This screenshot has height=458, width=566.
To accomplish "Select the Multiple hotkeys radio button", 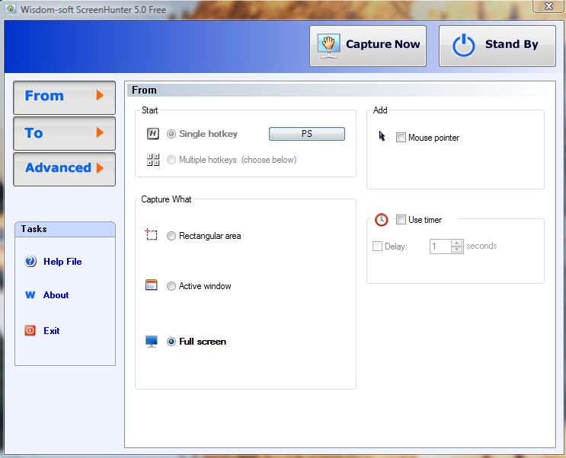I will [171, 160].
